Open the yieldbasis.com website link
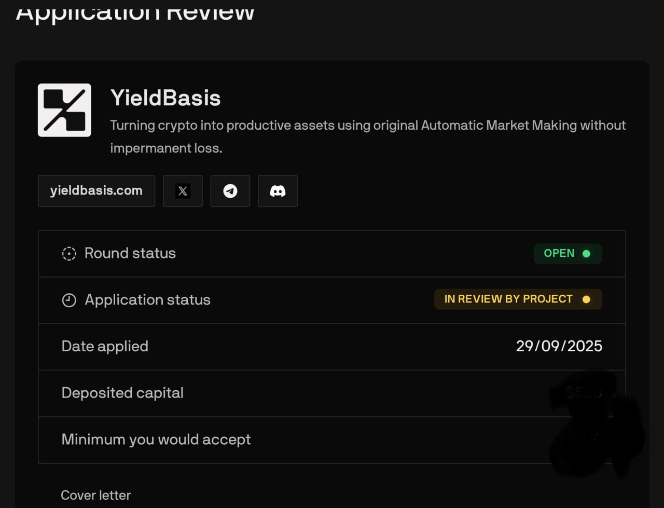Image resolution: width=664 pixels, height=508 pixels. click(x=96, y=191)
